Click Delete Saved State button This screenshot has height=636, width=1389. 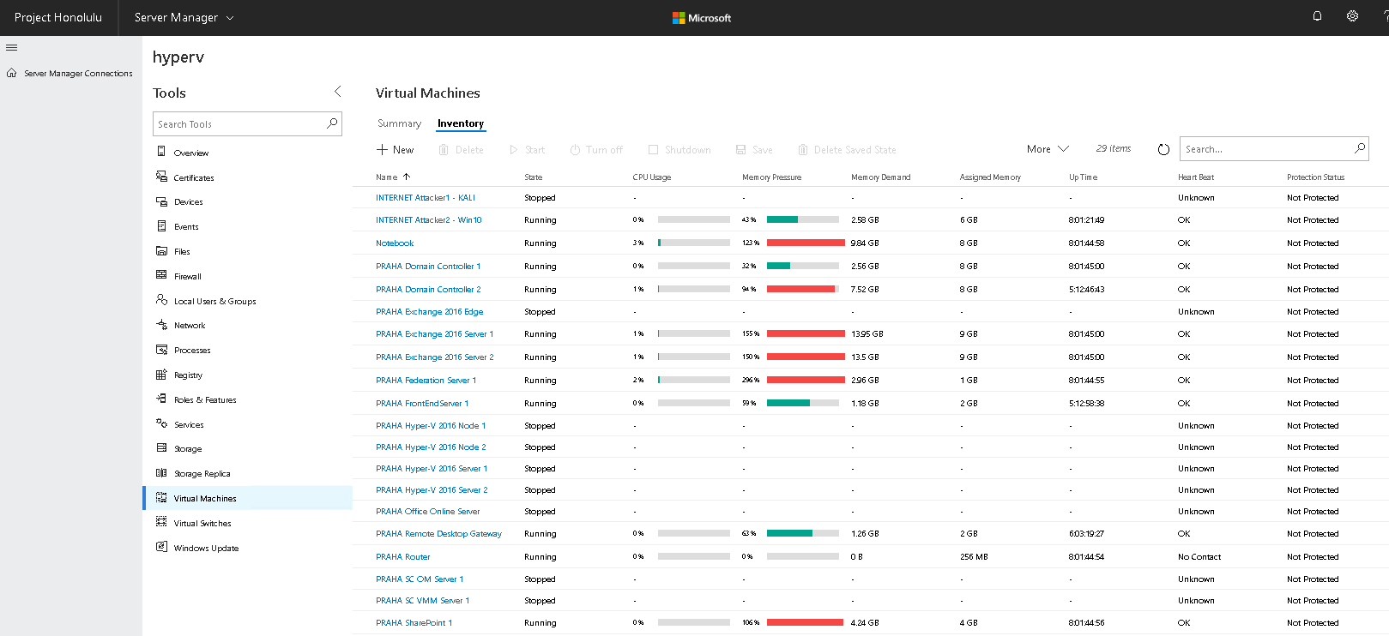click(847, 149)
